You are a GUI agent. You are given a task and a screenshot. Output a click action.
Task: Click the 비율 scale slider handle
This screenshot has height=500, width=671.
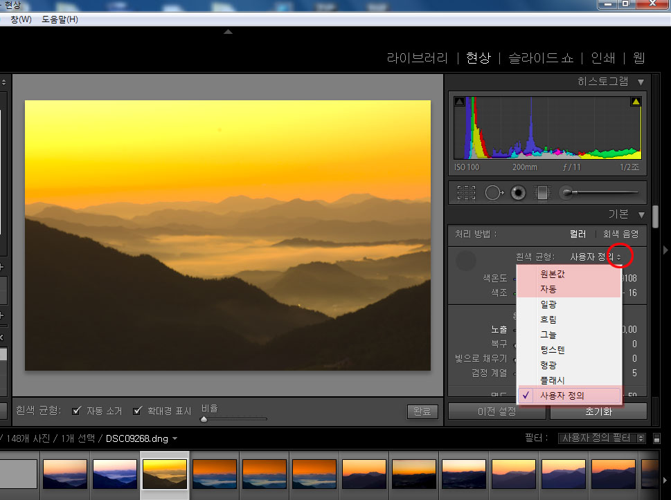point(204,419)
